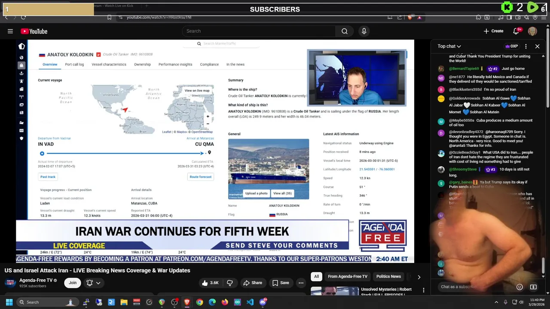Image resolution: width=550 pixels, height=309 pixels.
Task: Click chat user @ShroomySteve
Action: (x=463, y=170)
